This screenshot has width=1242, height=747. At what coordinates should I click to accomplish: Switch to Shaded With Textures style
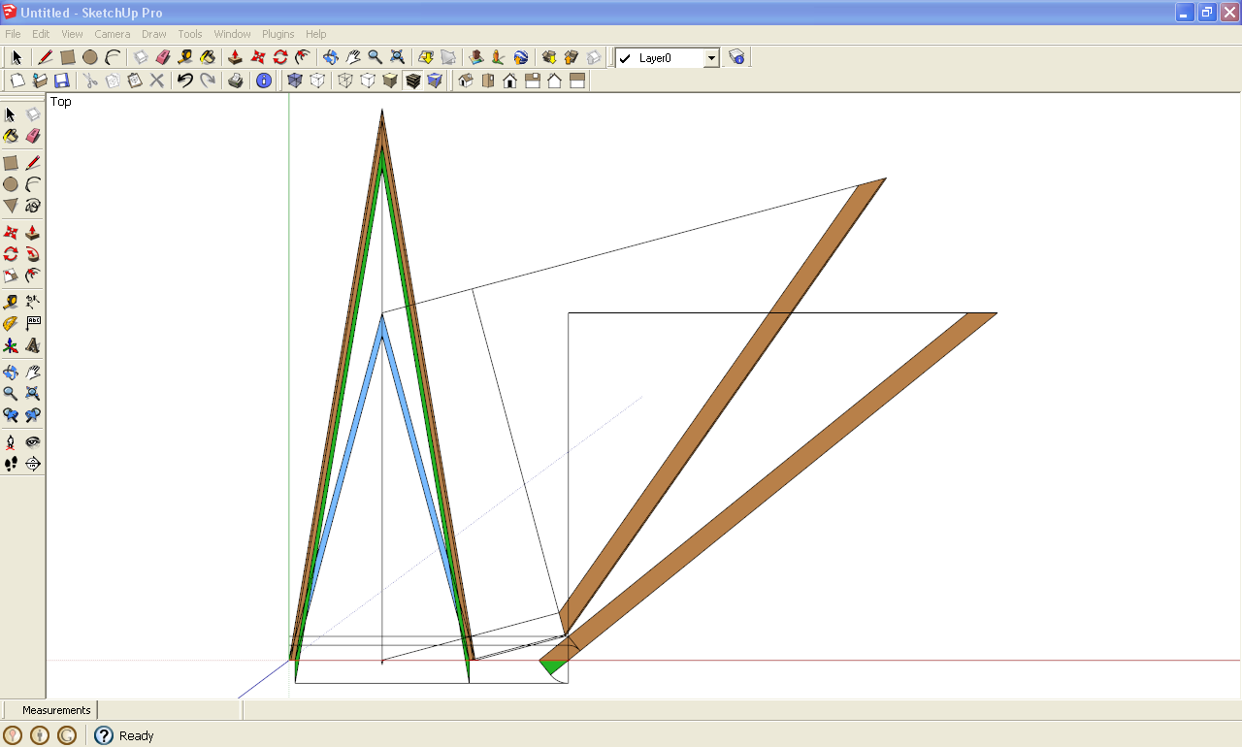[x=413, y=81]
